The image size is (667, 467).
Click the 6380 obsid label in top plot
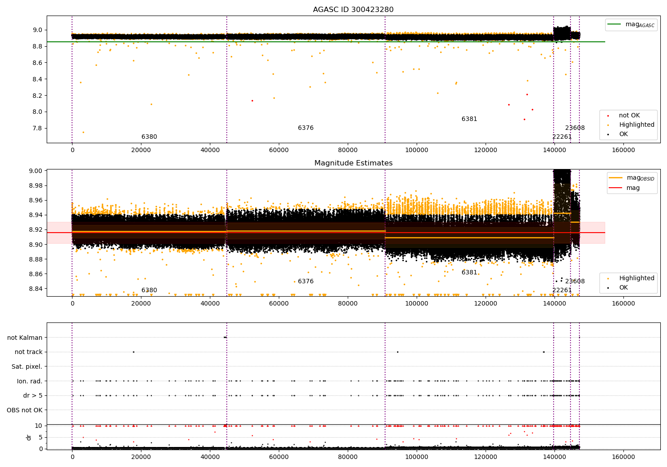click(x=149, y=137)
